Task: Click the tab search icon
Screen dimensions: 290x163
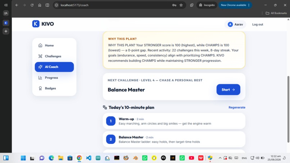Action: (6, 13)
